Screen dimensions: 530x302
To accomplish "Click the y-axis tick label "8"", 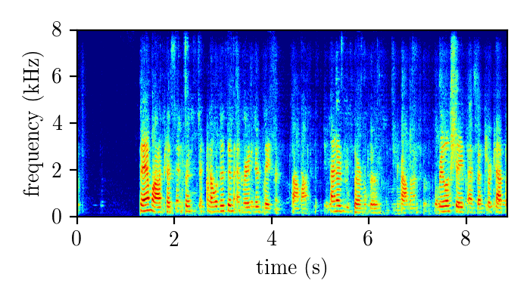I will [x=57, y=30].
